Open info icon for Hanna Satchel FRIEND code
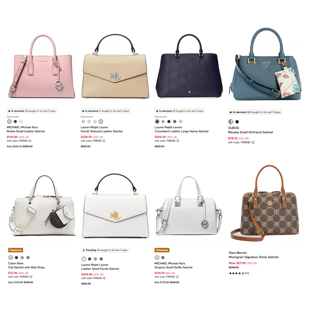 click(178, 141)
